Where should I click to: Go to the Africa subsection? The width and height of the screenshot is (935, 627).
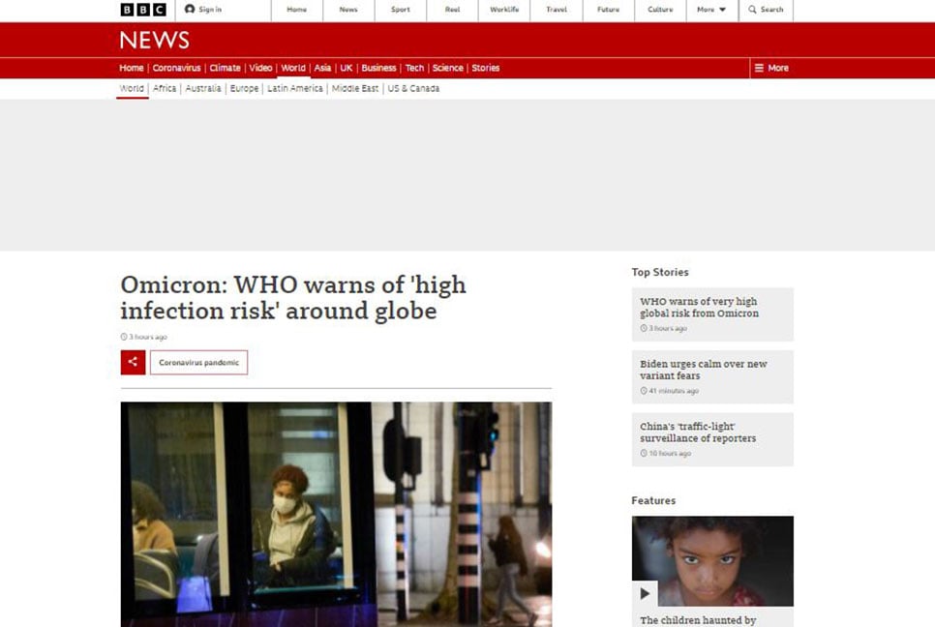[165, 88]
